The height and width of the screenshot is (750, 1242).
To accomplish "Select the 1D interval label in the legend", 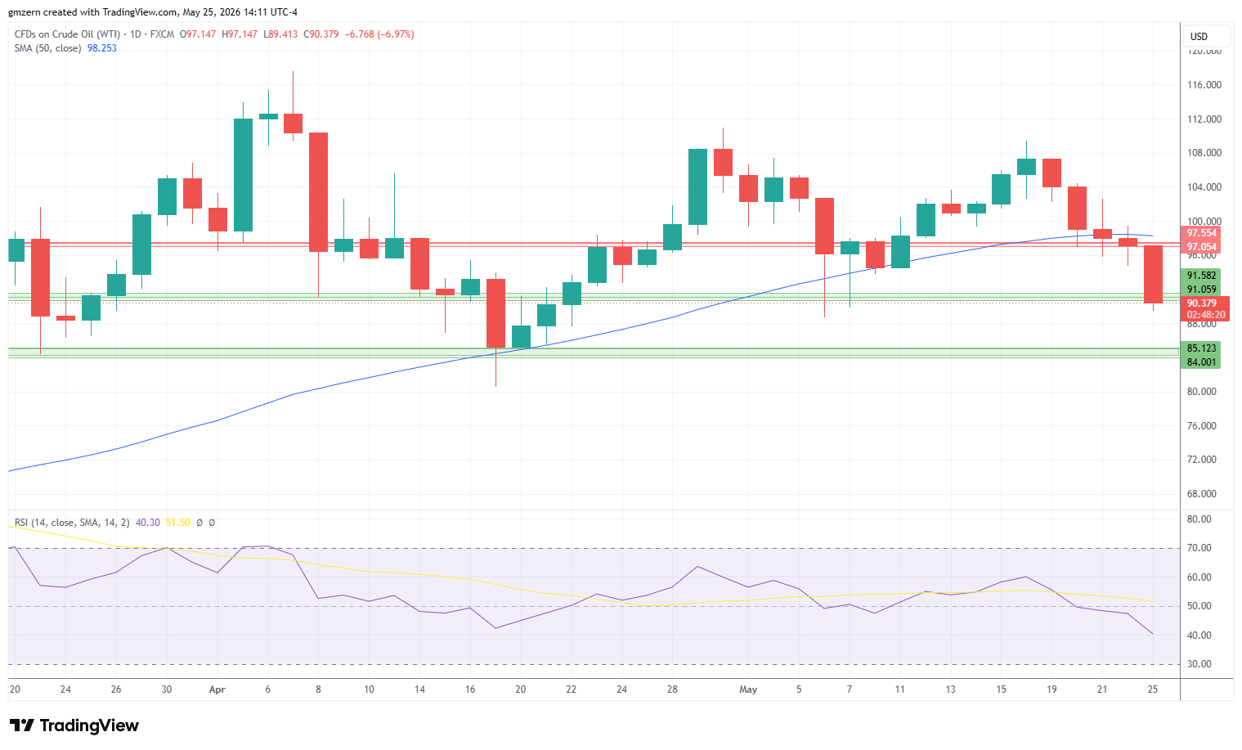I will pos(136,34).
